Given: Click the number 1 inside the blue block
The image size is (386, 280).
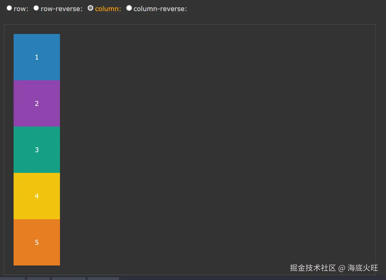Looking at the screenshot, I should pyautogui.click(x=37, y=57).
